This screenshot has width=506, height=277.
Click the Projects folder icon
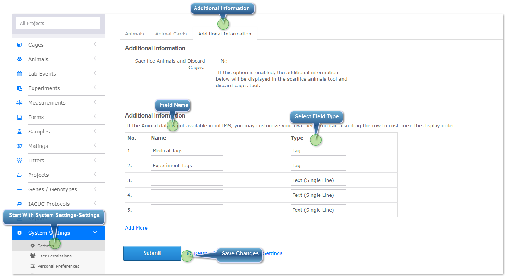20,175
